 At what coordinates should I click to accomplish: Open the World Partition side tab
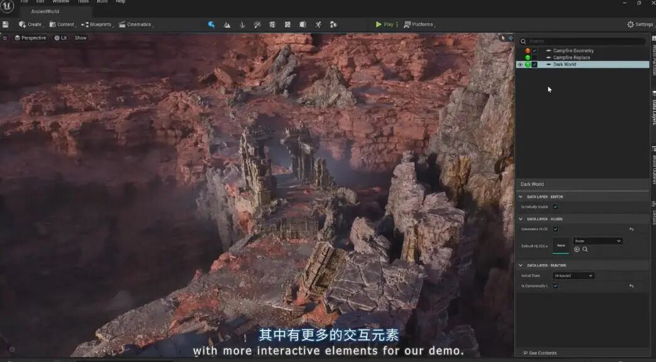point(653,56)
